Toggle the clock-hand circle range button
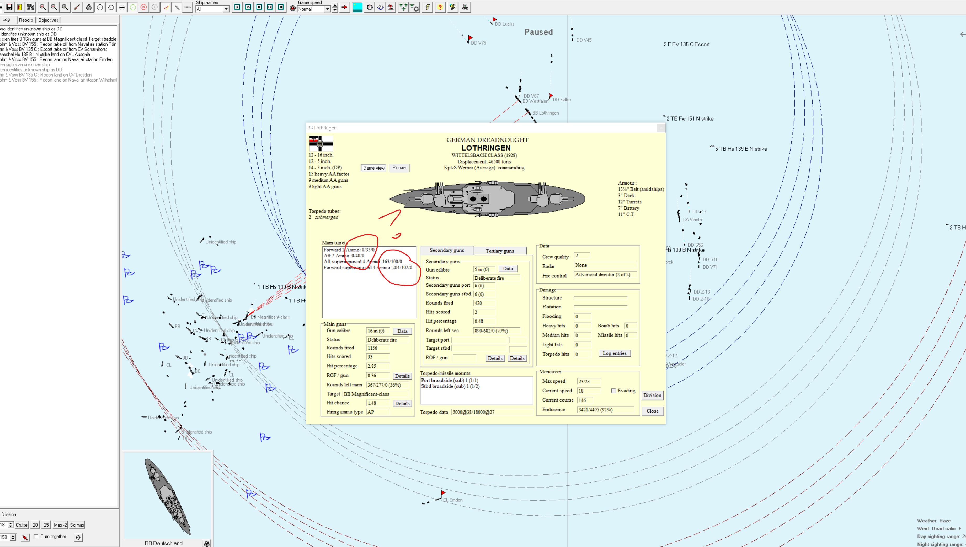This screenshot has height=547, width=966. (x=111, y=7)
